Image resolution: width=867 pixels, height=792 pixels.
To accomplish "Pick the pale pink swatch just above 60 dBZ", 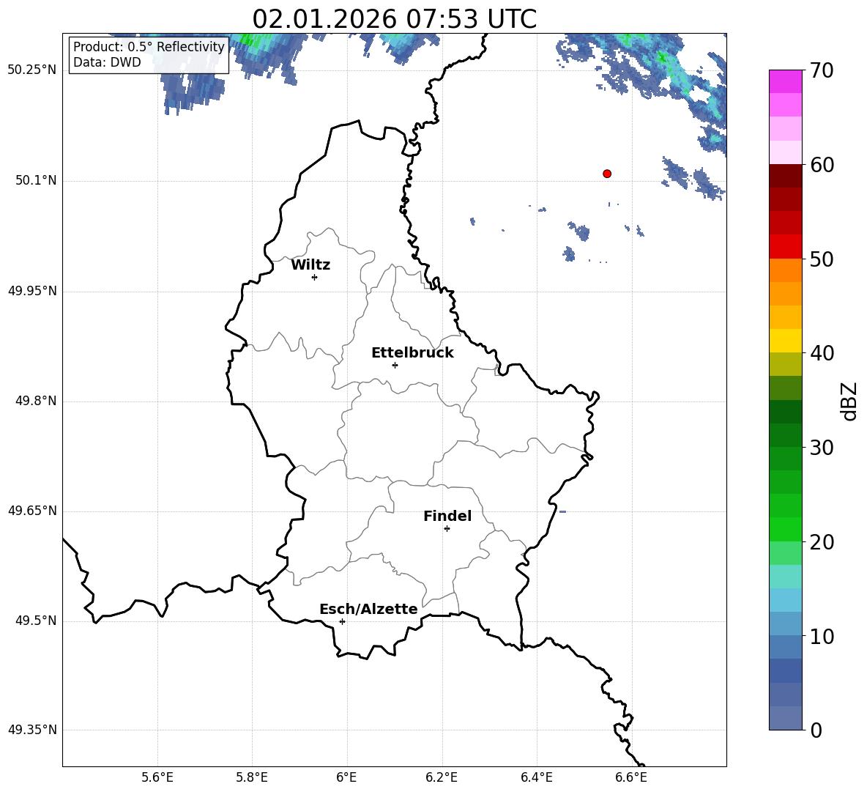I will [785, 152].
